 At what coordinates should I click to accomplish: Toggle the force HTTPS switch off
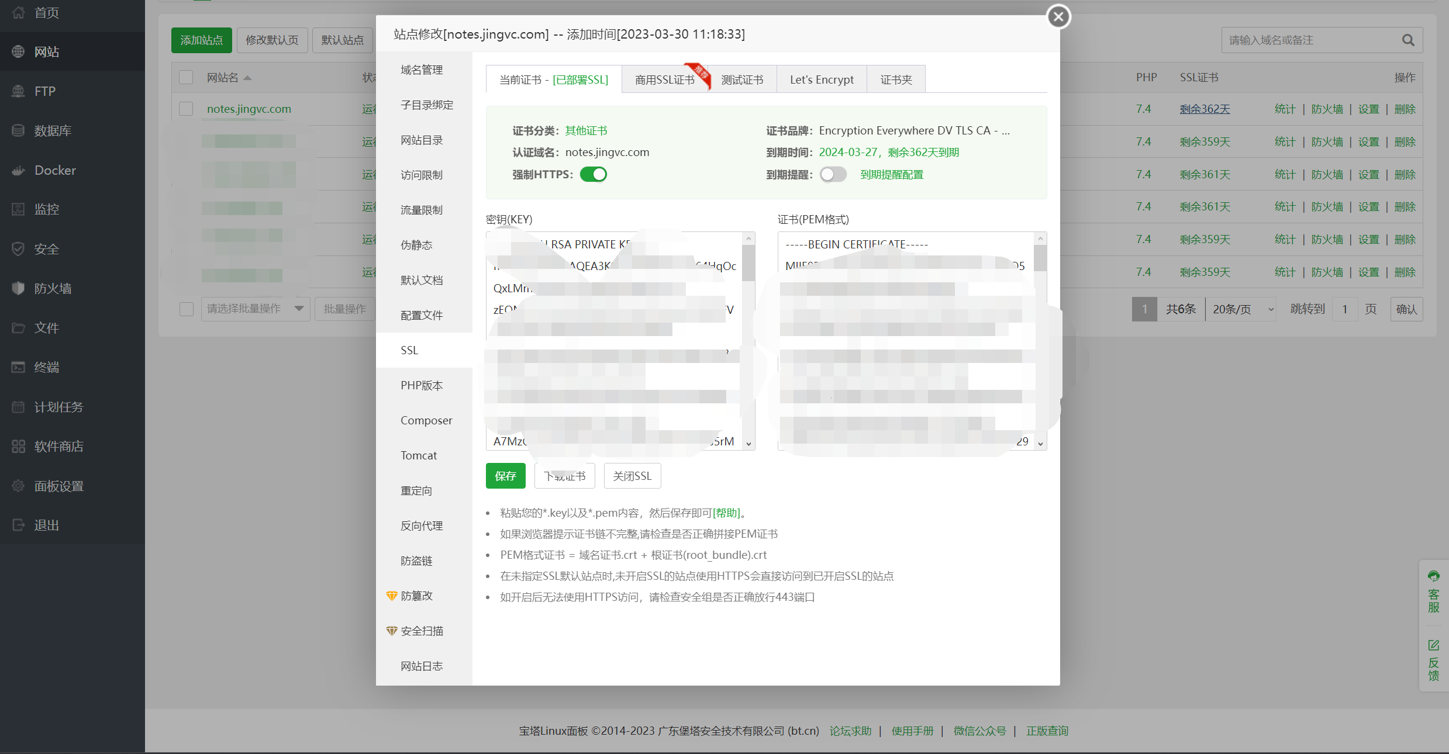593,174
